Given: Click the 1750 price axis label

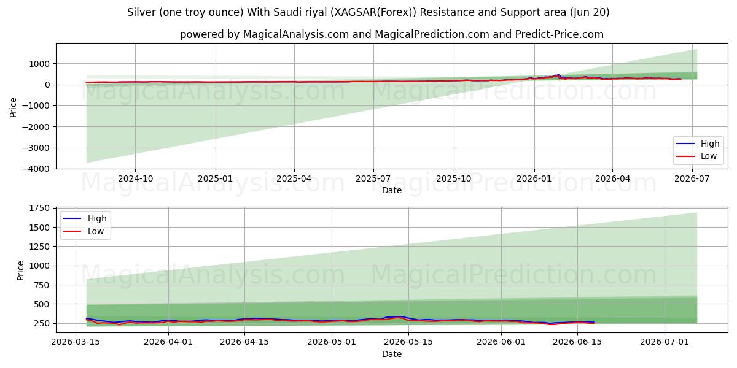Looking at the screenshot, I should (x=41, y=209).
